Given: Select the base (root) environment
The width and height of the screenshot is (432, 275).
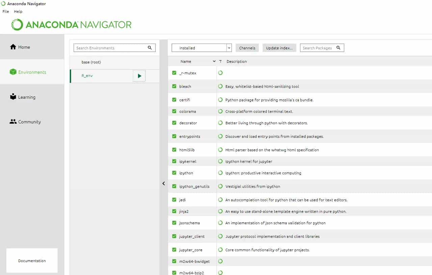Looking at the screenshot, I should point(91,62).
